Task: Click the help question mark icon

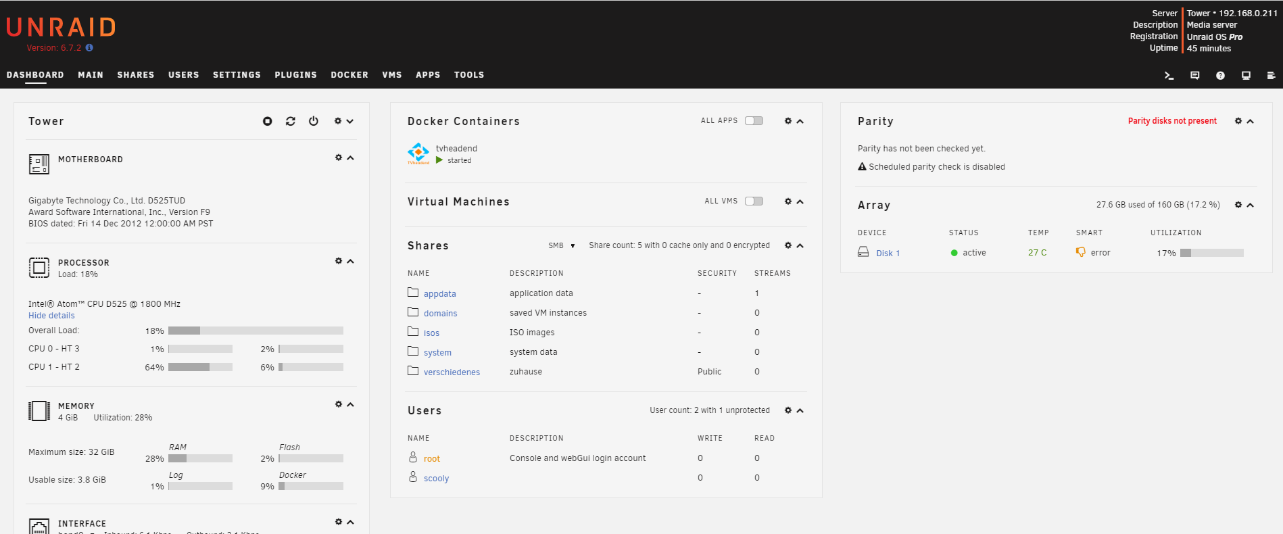Action: point(1220,76)
